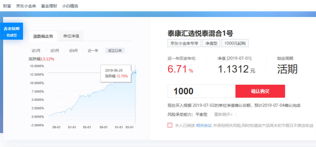
Task: Go to 基金理财 section
Action: (49, 6)
